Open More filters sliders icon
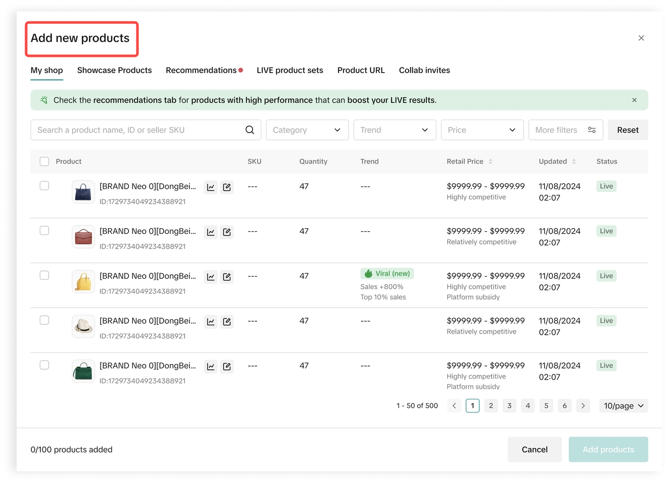 click(x=592, y=130)
